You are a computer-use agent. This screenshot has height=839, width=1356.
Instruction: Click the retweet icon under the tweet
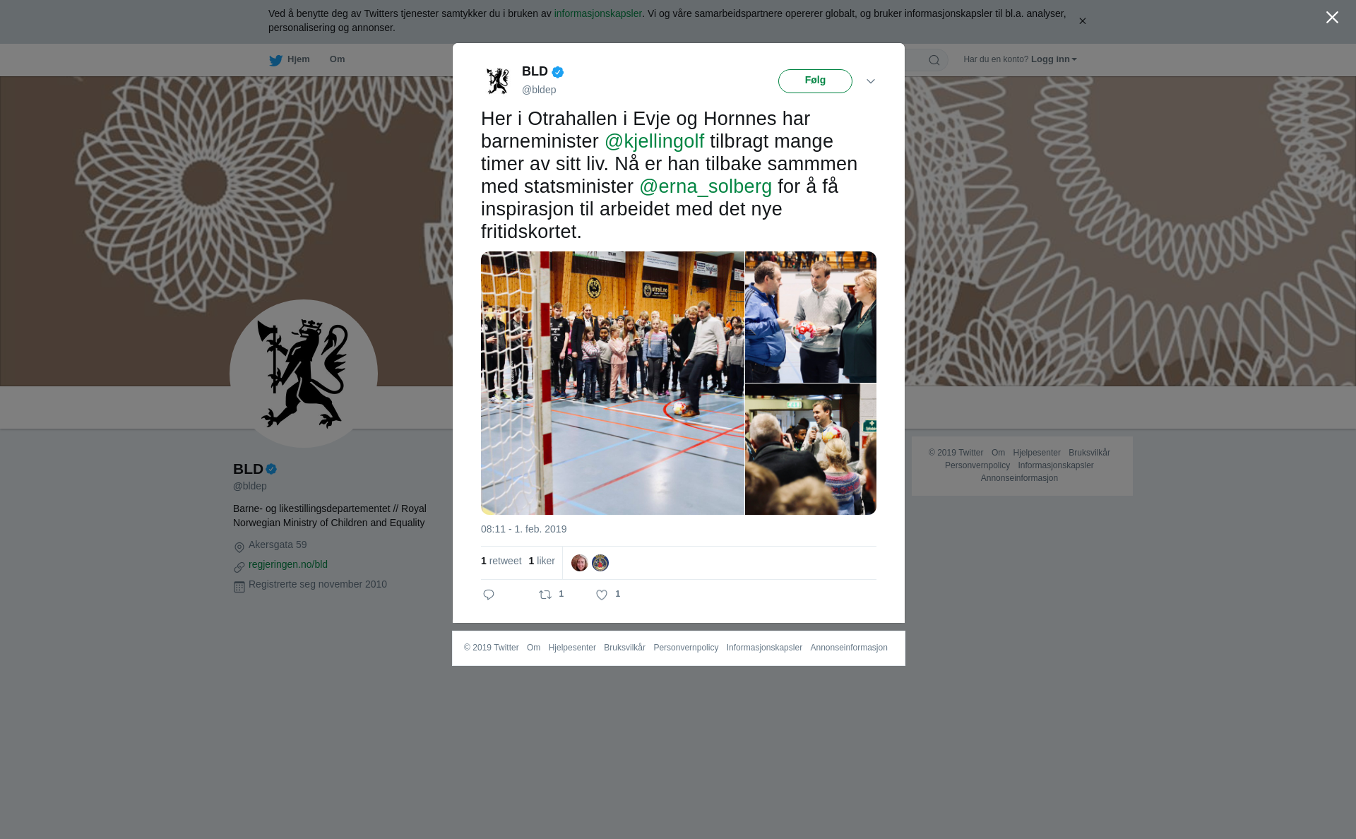[545, 595]
